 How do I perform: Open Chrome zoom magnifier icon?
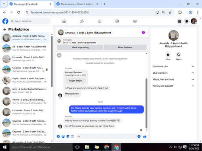[x=164, y=12]
